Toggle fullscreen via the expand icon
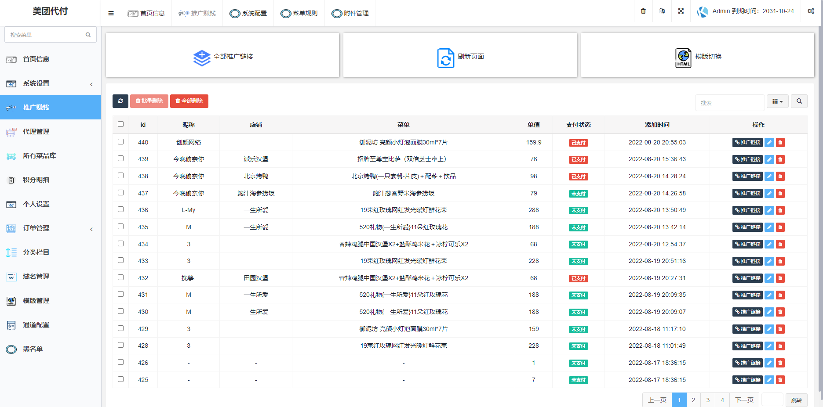 (x=681, y=11)
